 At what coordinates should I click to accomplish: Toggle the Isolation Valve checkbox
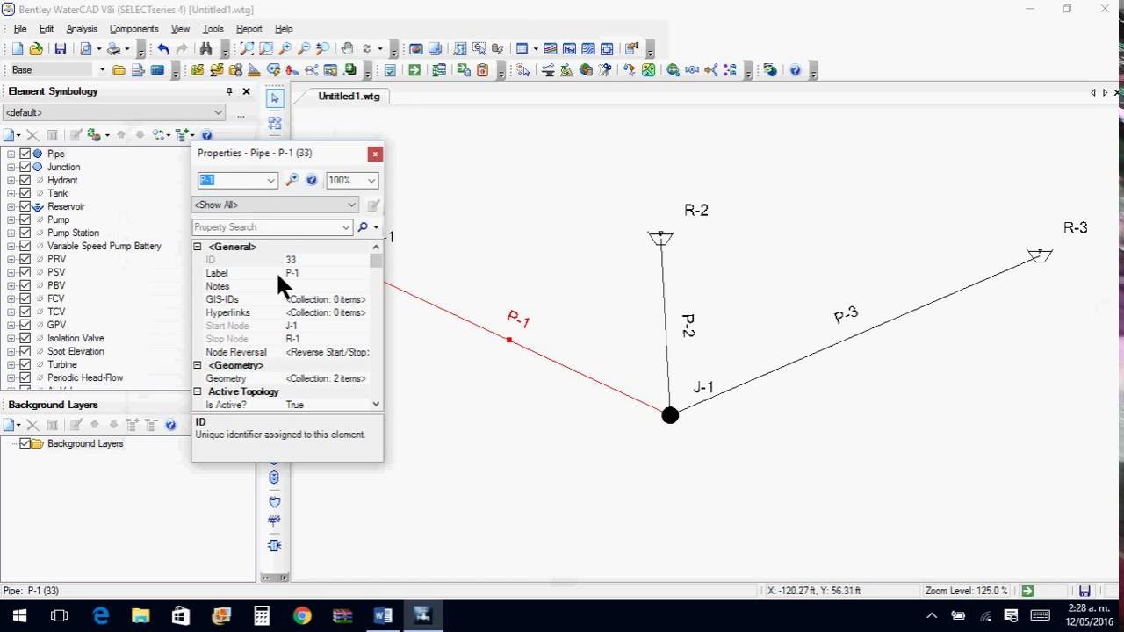pos(25,338)
